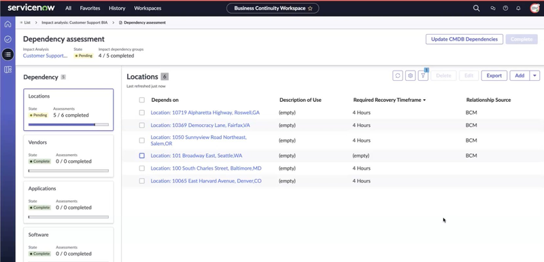Open Location: 10719 Alpharetta Highway, Roswell,GA

click(x=205, y=113)
